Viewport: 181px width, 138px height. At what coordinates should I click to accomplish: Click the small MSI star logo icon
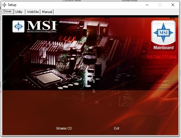coord(19,26)
